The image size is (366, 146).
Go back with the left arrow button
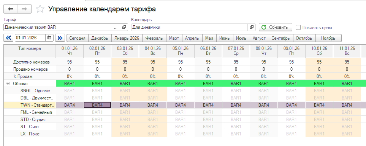tap(11, 9)
